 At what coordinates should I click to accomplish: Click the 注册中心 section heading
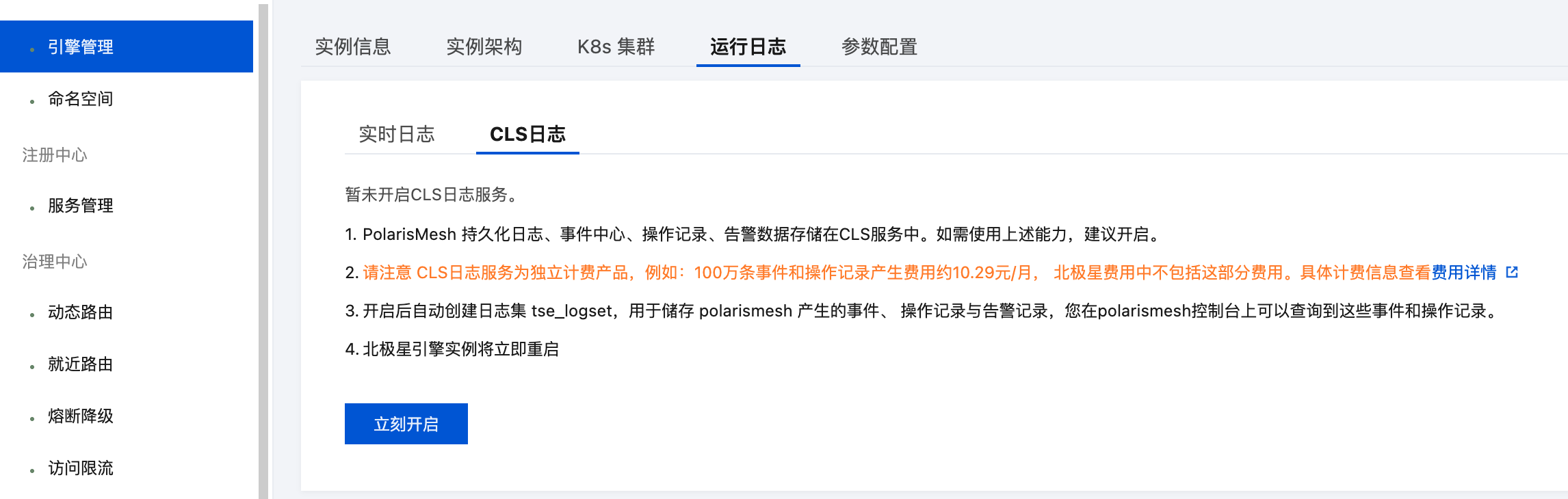pyautogui.click(x=55, y=155)
